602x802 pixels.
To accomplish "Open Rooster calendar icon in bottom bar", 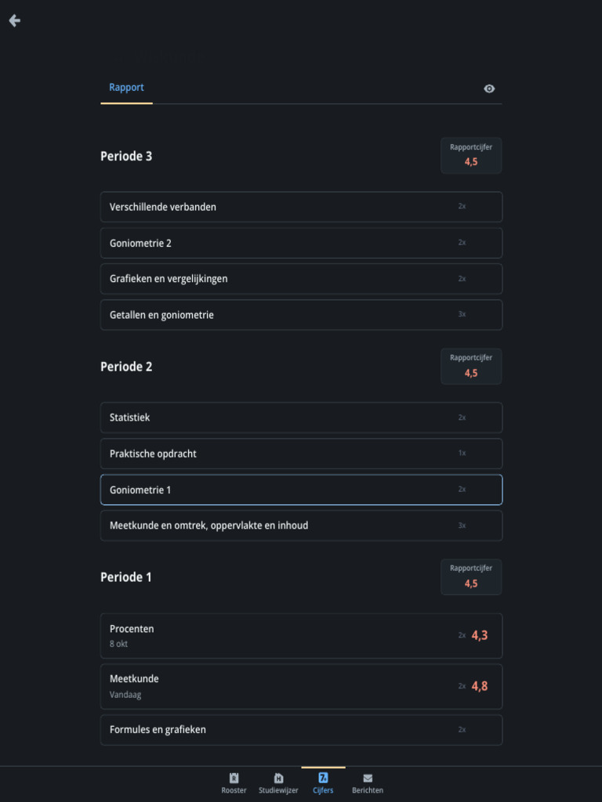I will click(234, 778).
